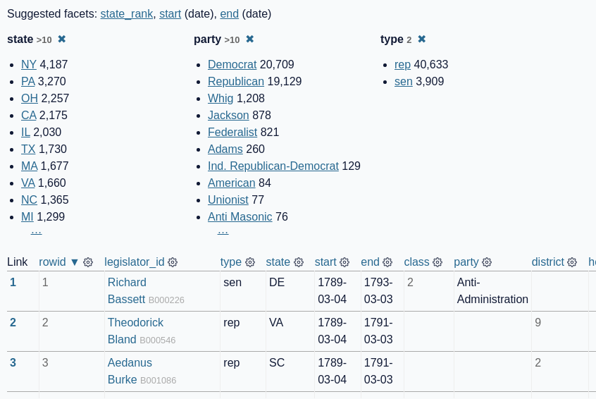Open the district column gear menu
This screenshot has width=596, height=399.
[572, 262]
